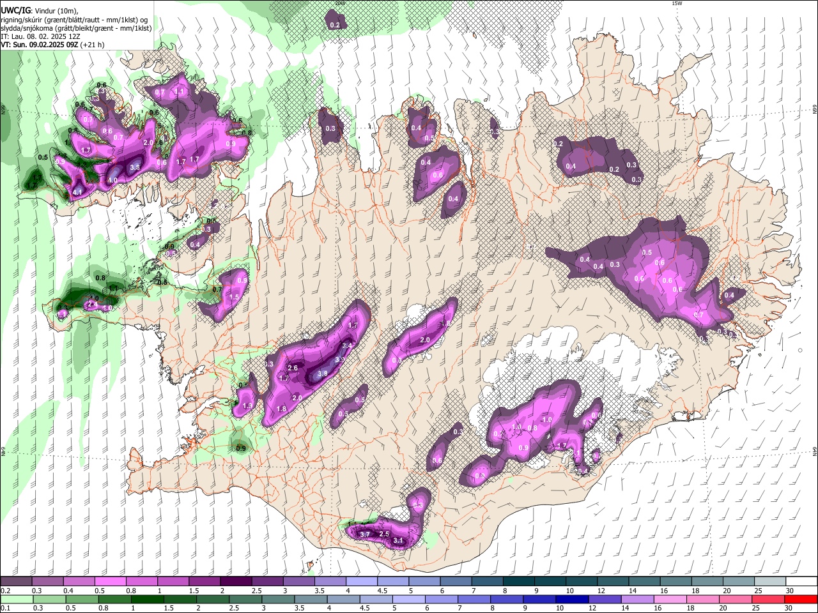The width and height of the screenshot is (818, 613).
Task: Click the initial time text 'IT: Lau. 08. 02. 2025 12Z'
Action: 40,36
